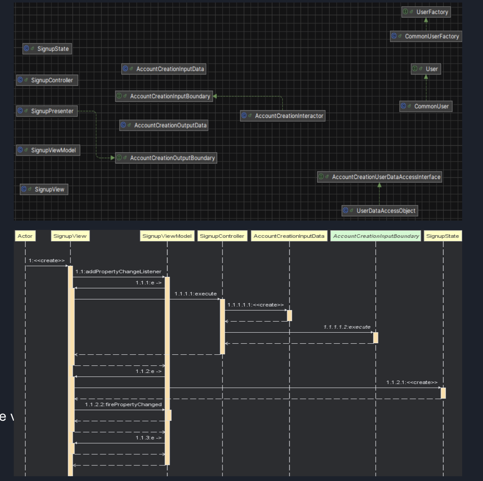Click the 1.1.1.1.2:execute message label
Screen dimensions: 483x481
tap(347, 327)
